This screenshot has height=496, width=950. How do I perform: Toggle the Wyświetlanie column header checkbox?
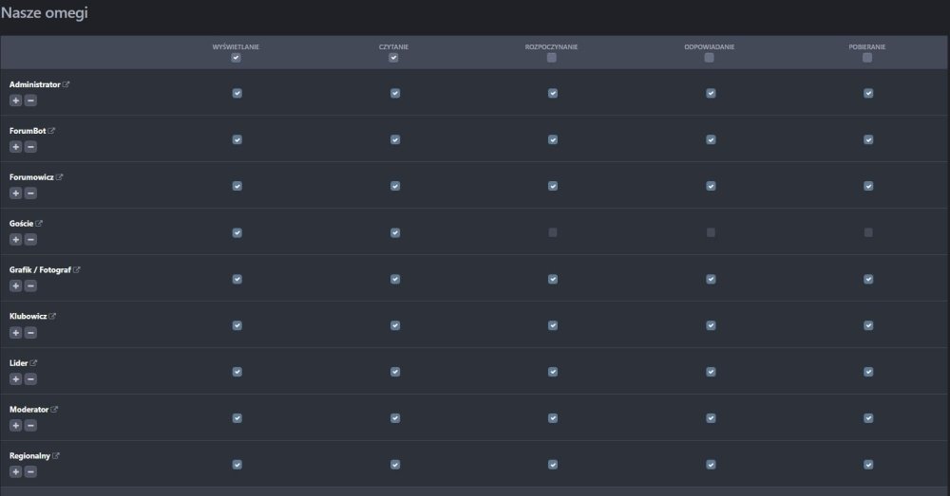pyautogui.click(x=236, y=58)
